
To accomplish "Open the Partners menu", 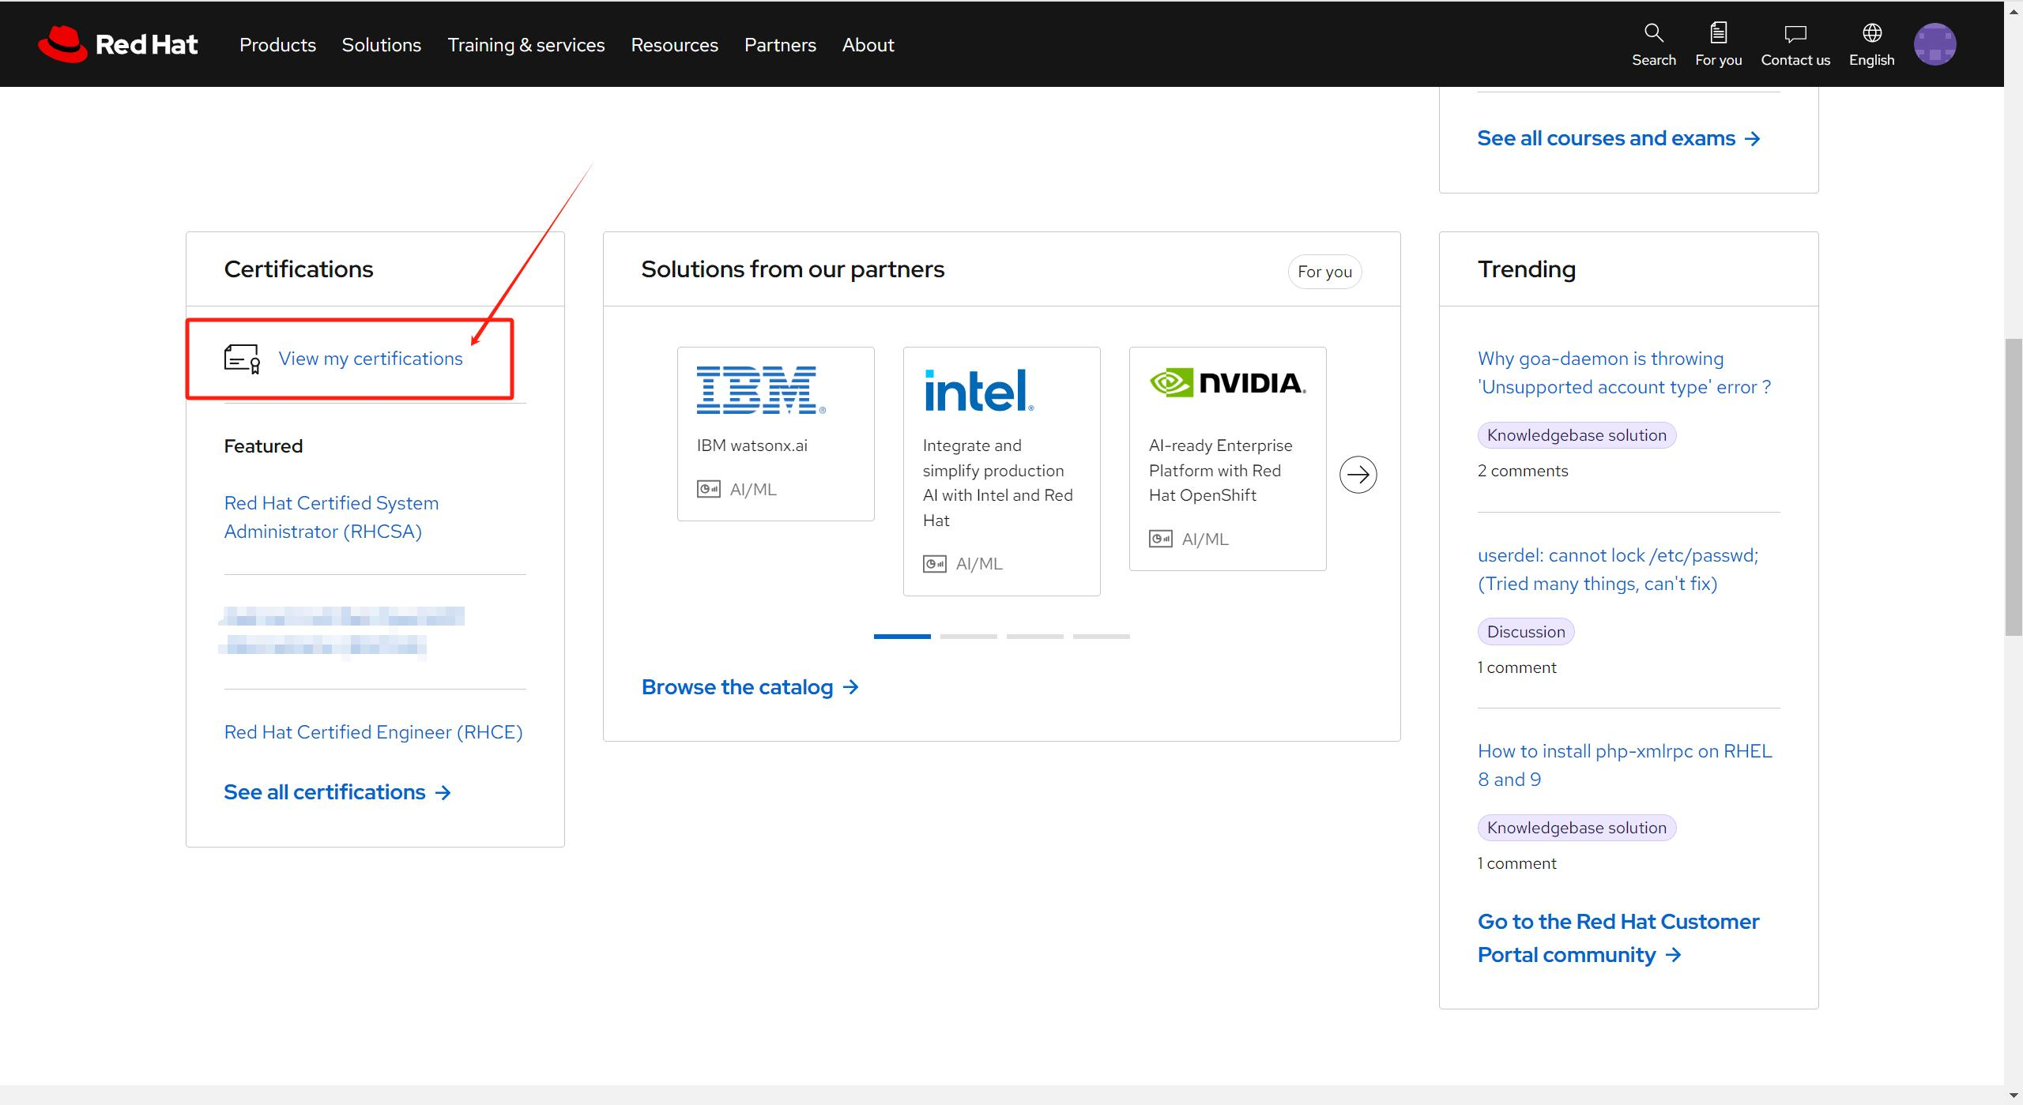I will pos(780,45).
